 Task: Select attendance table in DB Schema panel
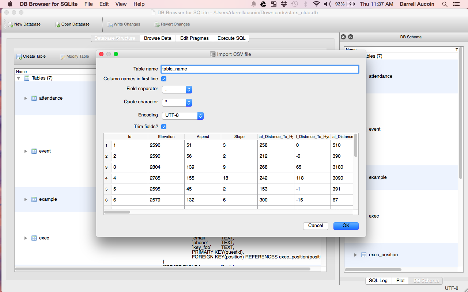coord(380,76)
